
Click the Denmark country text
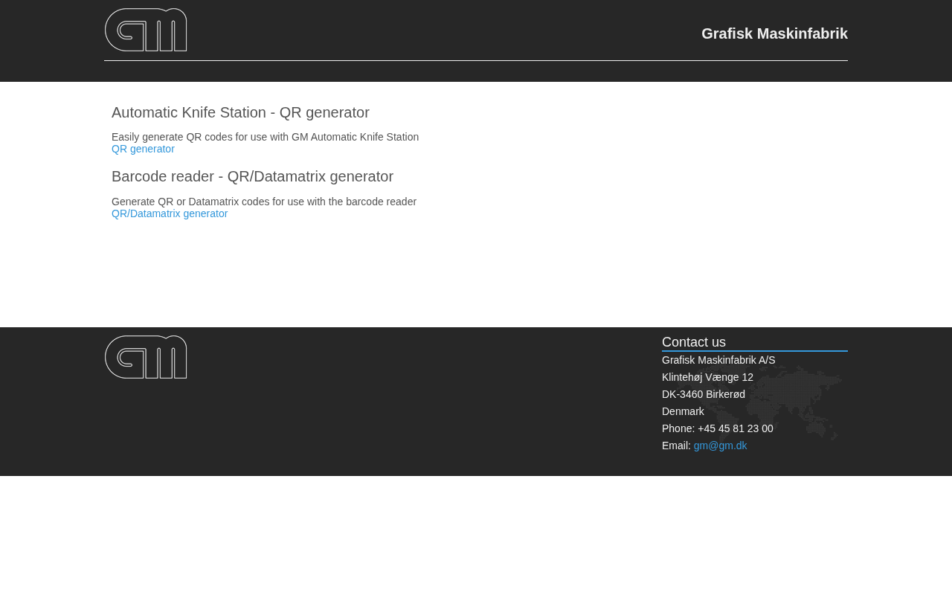point(683,411)
